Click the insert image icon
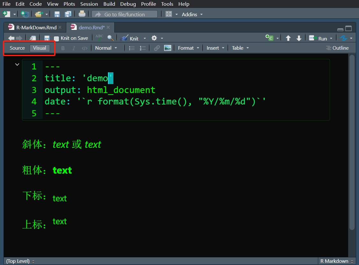Image resolution: width=359 pixels, height=265 pixels. click(x=168, y=48)
